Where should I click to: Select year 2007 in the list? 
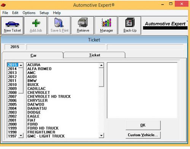point(13,97)
